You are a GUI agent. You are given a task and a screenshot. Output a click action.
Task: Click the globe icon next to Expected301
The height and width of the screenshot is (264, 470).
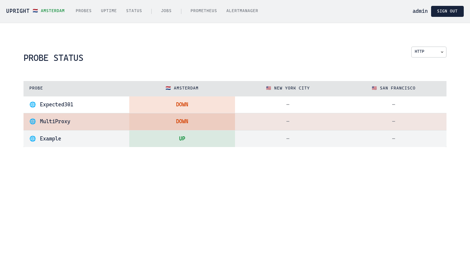coord(32,104)
